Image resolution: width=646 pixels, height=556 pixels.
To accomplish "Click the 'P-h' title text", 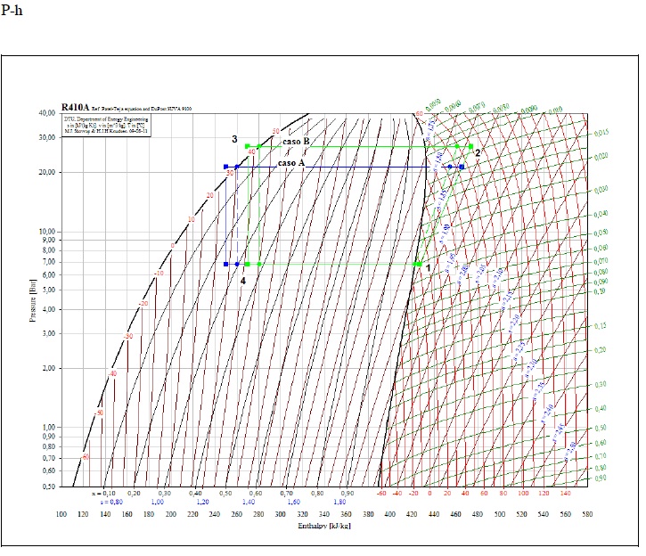I will [x=11, y=11].
